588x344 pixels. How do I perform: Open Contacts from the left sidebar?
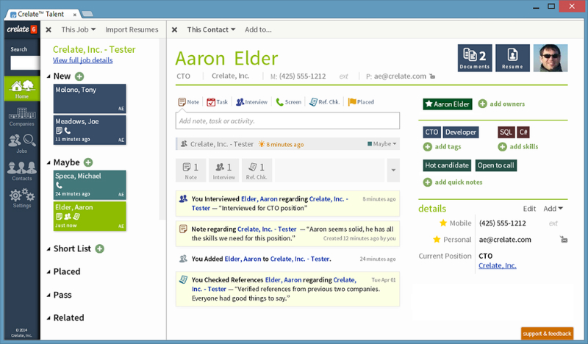[21, 171]
